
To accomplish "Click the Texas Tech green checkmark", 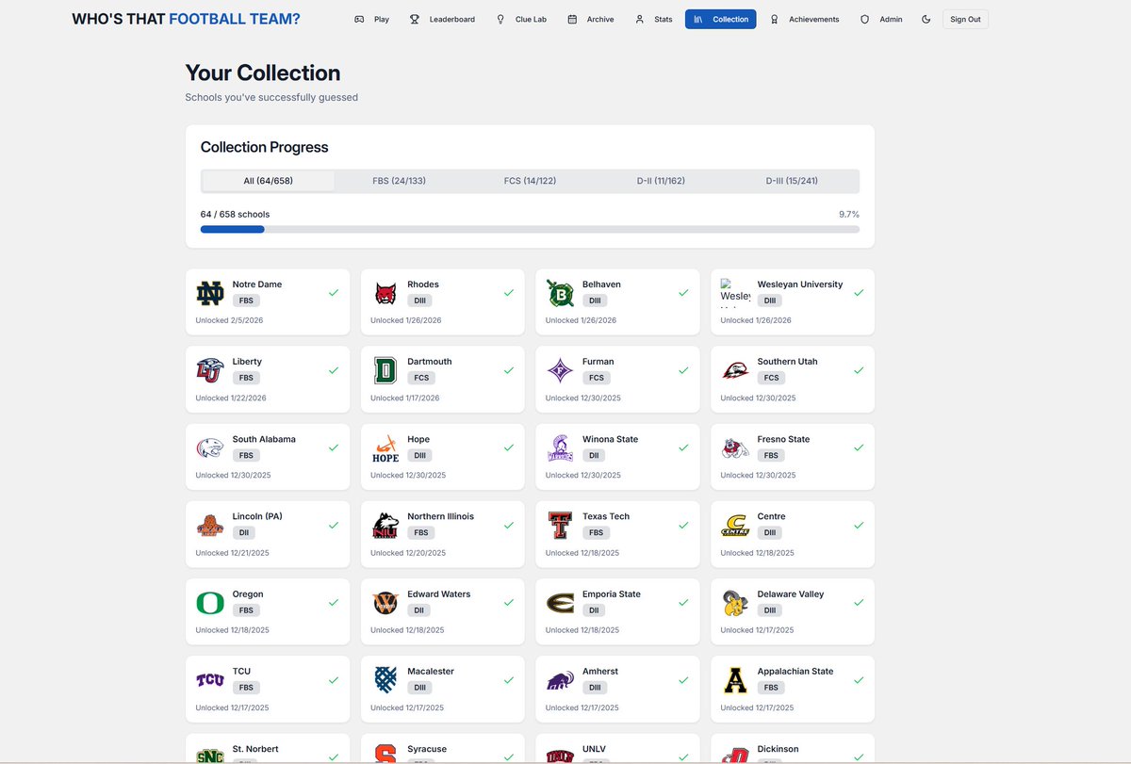I will tap(683, 525).
